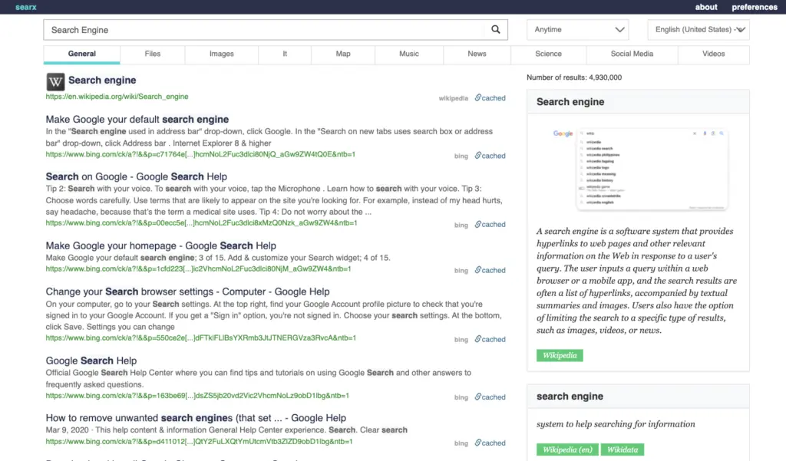The width and height of the screenshot is (786, 461).
Task: Switch to the General tab
Action: (81, 54)
